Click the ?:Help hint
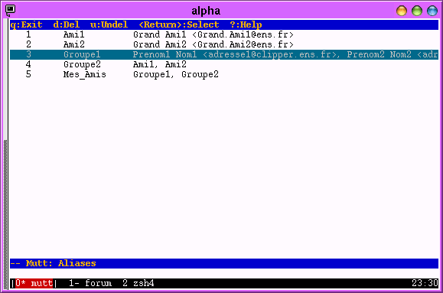This screenshot has height=293, width=443. click(x=246, y=25)
